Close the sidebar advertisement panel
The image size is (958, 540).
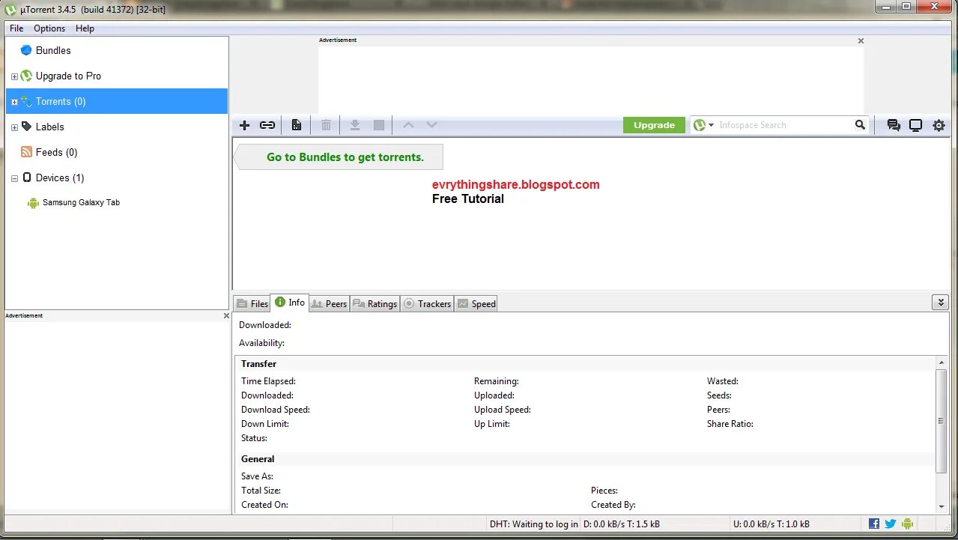pyautogui.click(x=226, y=315)
